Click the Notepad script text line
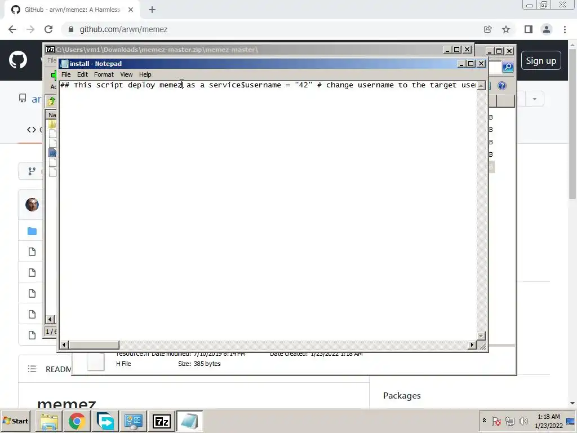 [268, 85]
